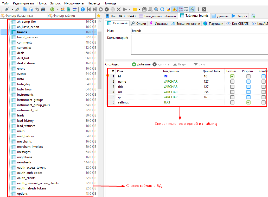Open the user manager icon
Viewport: 268px width, 197px height.
63,9
